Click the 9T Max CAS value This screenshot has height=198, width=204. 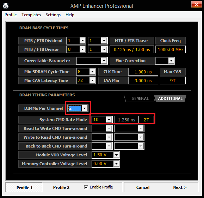point(173,80)
